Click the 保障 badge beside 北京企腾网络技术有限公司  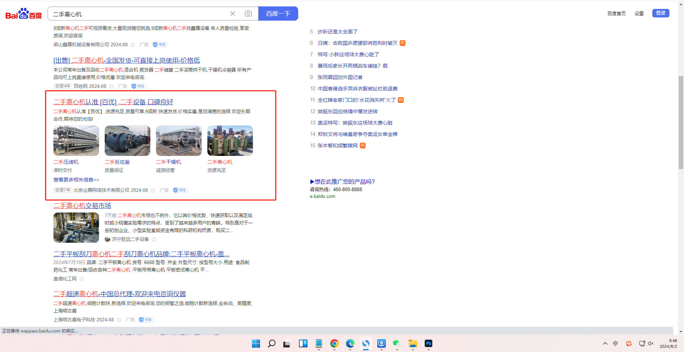click(x=180, y=190)
